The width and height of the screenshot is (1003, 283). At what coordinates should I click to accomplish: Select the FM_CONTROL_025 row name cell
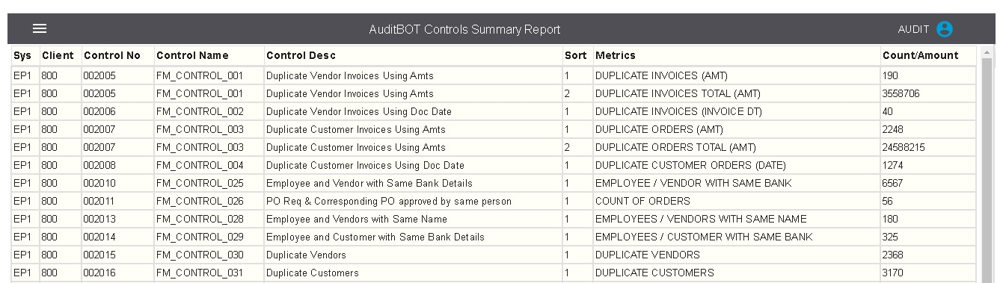point(209,184)
